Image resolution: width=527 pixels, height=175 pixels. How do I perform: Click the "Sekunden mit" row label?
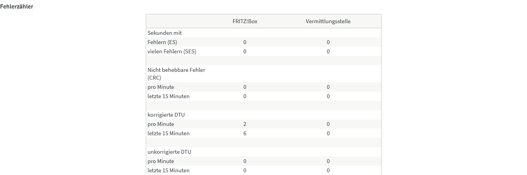pos(164,33)
